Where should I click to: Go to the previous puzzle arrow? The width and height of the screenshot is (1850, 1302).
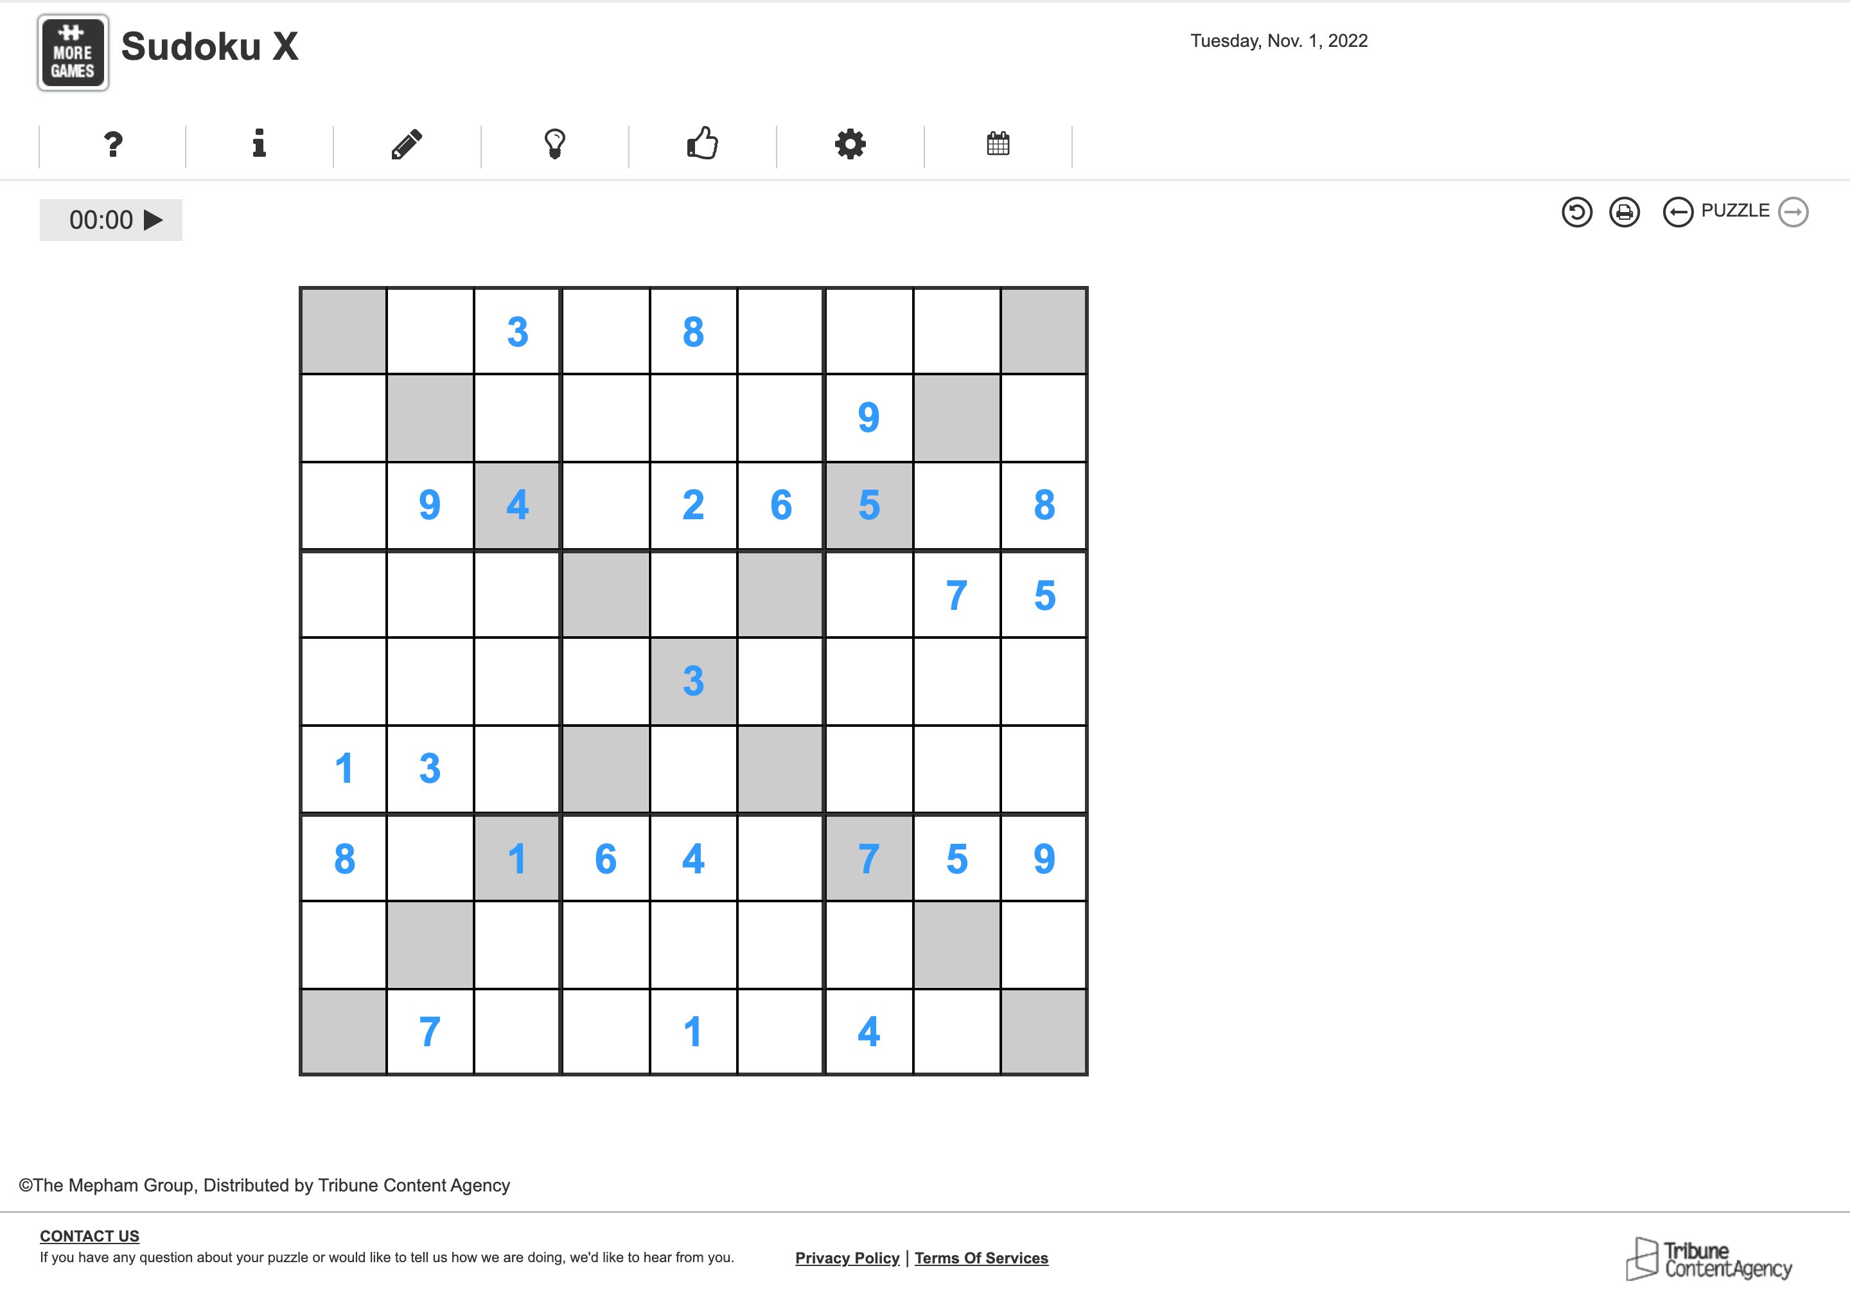tap(1678, 213)
